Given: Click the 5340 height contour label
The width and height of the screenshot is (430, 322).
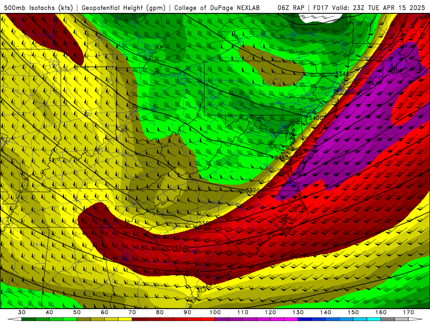Looking at the screenshot, I should [342, 74].
